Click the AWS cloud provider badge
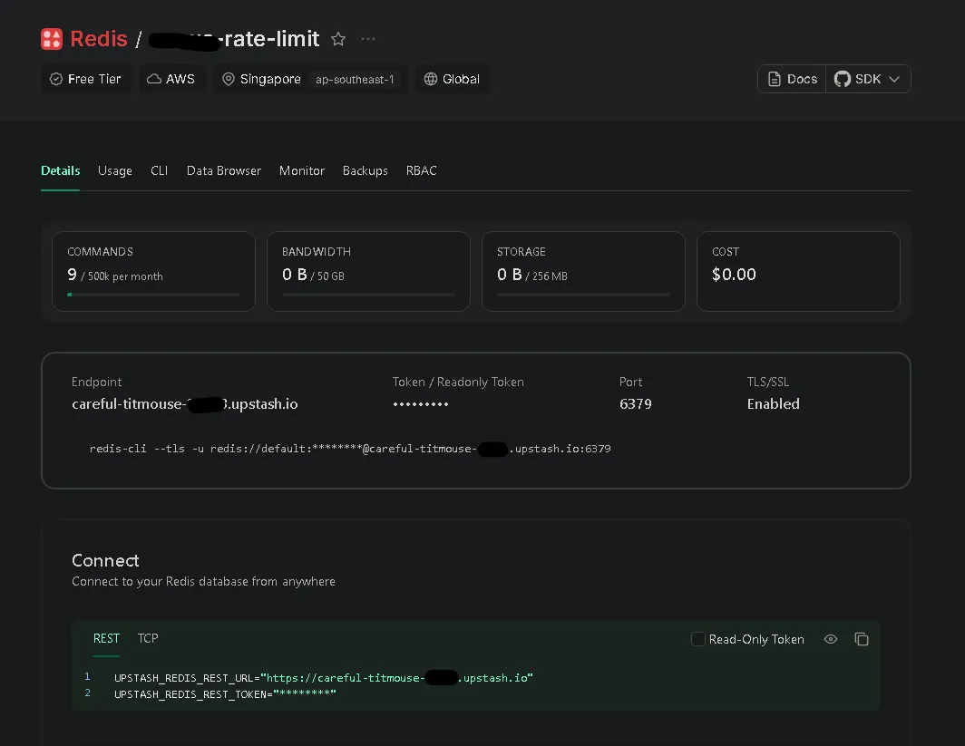965x746 pixels. [x=171, y=79]
